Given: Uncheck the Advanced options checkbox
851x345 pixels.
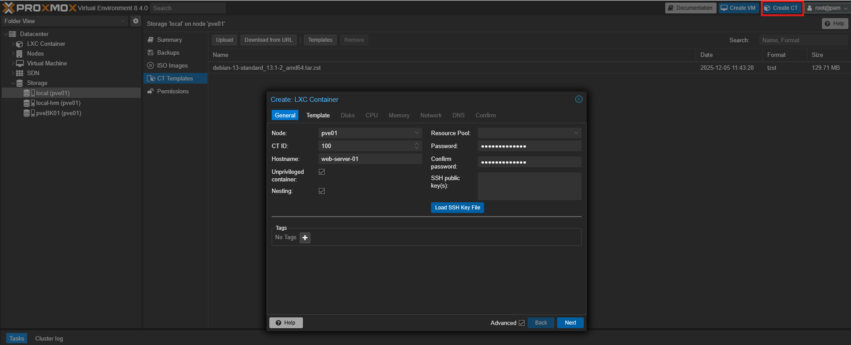Looking at the screenshot, I should (521, 323).
